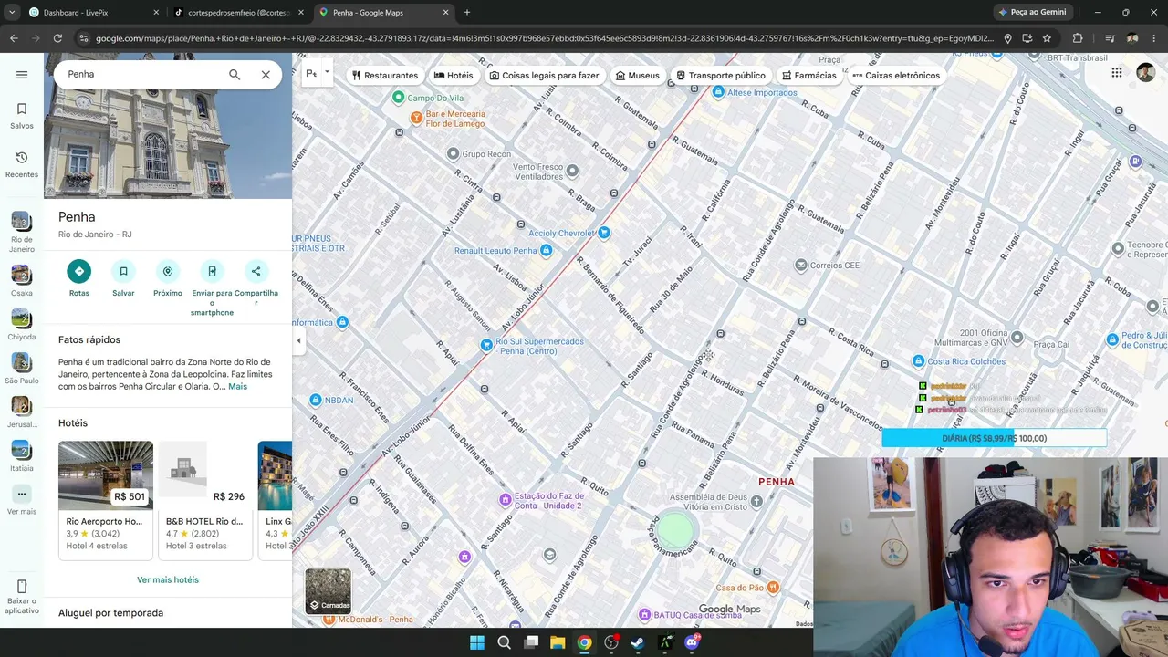The width and height of the screenshot is (1168, 657).
Task: Get directions with the Rotas button
Action: click(79, 278)
